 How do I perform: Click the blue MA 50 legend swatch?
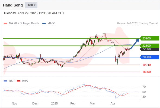pyautogui.click(x=44, y=23)
